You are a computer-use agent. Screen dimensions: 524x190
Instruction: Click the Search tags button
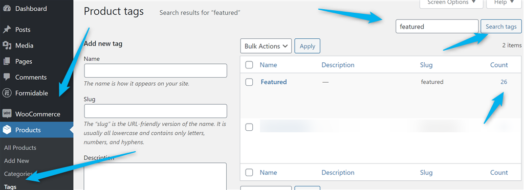501,27
